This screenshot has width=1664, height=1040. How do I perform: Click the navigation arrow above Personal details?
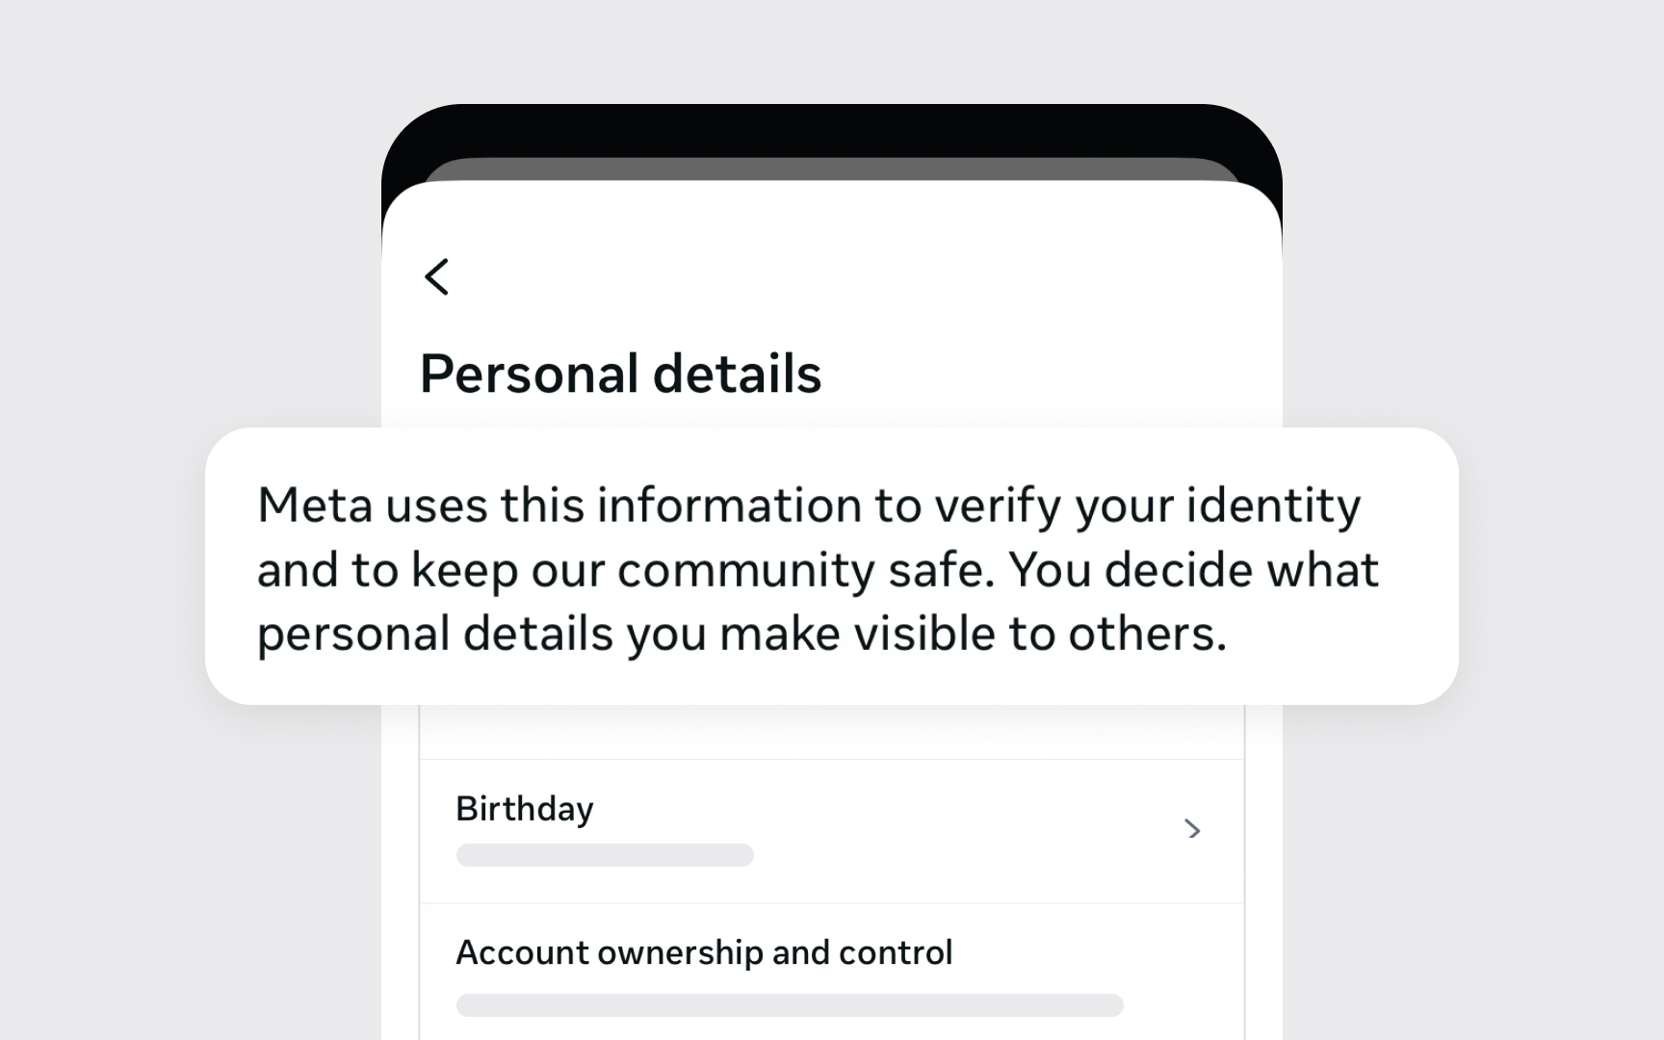(438, 277)
